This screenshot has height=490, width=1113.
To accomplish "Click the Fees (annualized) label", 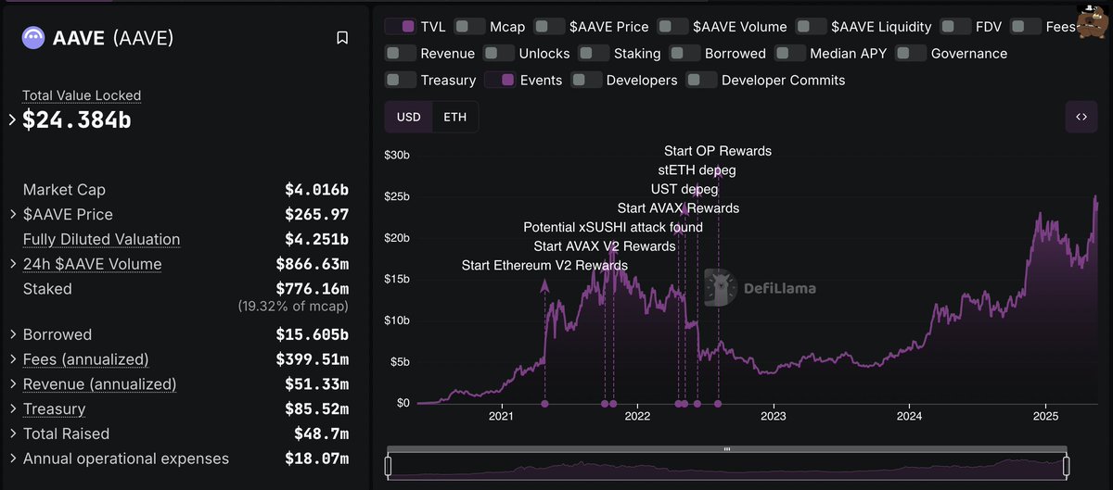I will click(85, 359).
